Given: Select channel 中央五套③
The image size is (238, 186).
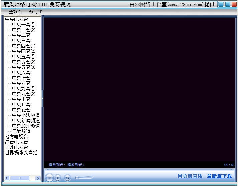Looking at the screenshot, I should point(23,67).
